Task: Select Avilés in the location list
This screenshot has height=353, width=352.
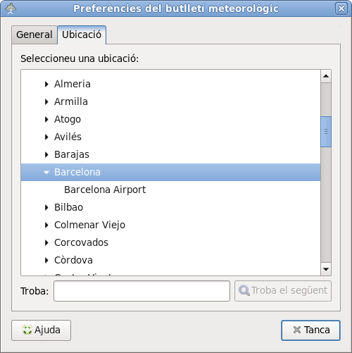Action: 68,137
